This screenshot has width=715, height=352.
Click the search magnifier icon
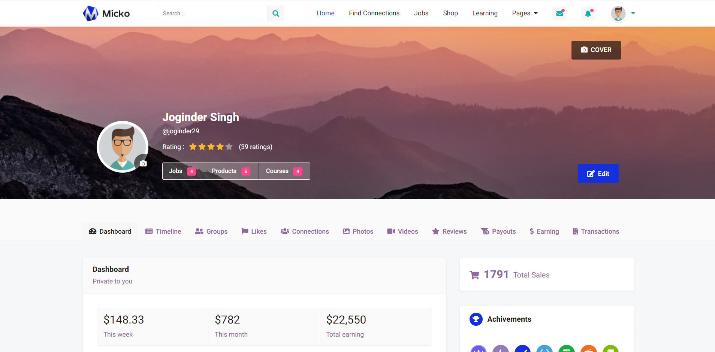click(276, 13)
